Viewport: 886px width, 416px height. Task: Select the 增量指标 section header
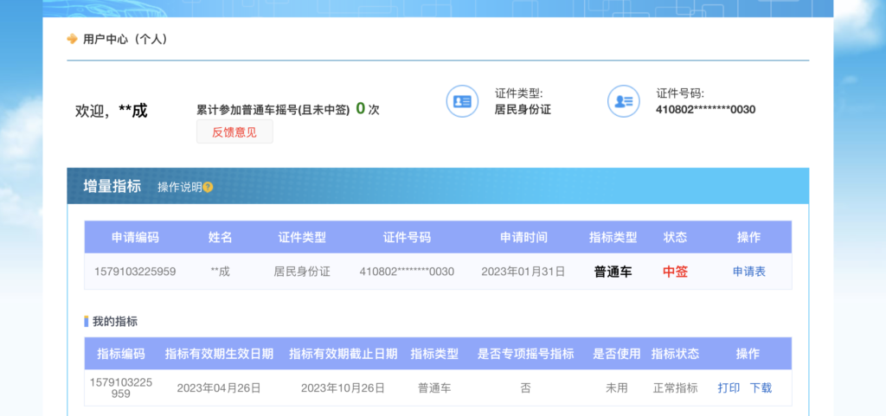(x=112, y=186)
